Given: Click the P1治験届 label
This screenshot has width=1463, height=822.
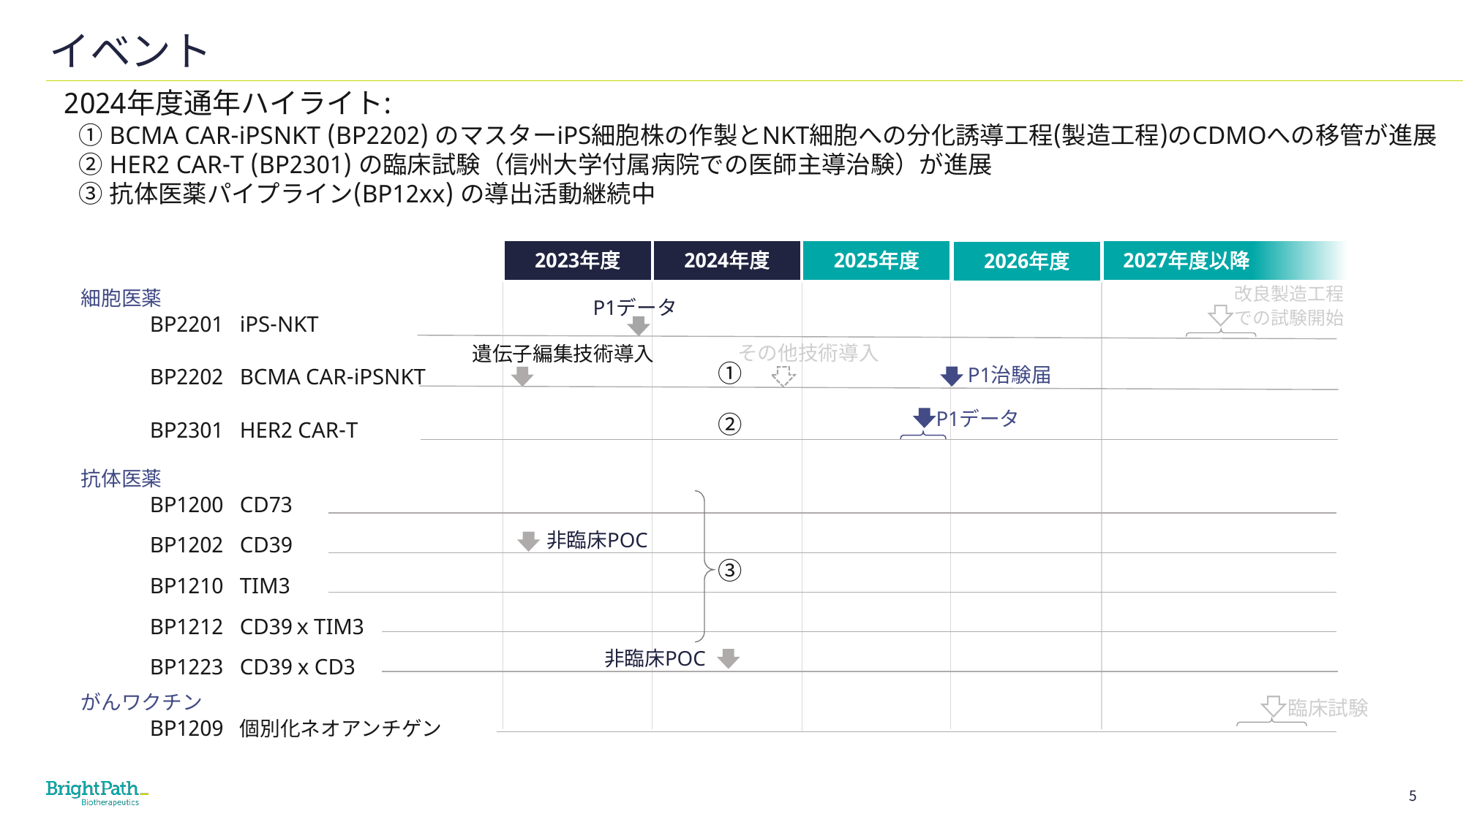Looking at the screenshot, I should [x=1009, y=376].
